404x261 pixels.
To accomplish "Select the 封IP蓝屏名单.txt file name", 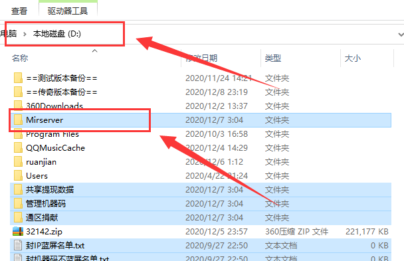I will [x=55, y=246].
